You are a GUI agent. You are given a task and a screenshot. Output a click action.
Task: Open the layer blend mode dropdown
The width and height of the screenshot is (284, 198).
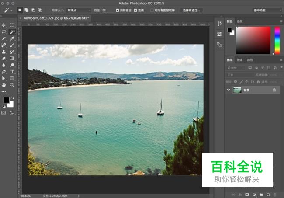point(239,75)
